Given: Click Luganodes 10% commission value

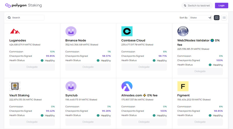Looking at the screenshot, I should coord(52,52).
